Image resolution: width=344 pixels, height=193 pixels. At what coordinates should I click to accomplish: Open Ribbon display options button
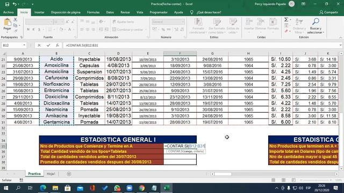click(303, 4)
